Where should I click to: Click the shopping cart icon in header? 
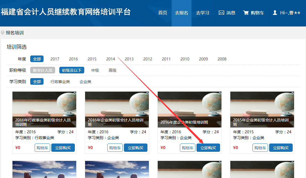click(246, 13)
